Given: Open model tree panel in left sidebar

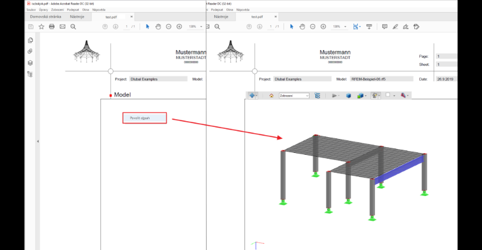Looking at the screenshot, I should click(x=30, y=74).
